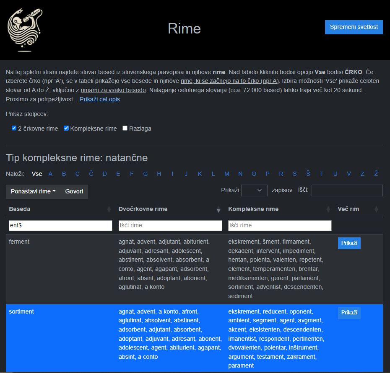The image size is (390, 373).
Task: Enable the Razlaga column checkbox
Action: point(125,128)
